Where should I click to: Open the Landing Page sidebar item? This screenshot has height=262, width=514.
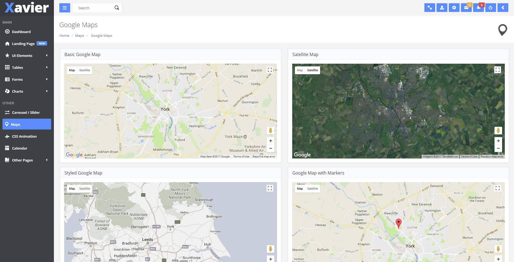point(27,44)
